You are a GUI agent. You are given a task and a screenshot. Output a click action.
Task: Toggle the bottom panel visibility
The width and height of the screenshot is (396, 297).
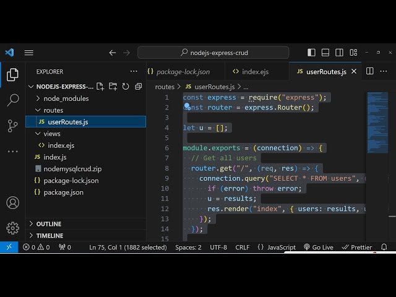point(325,53)
